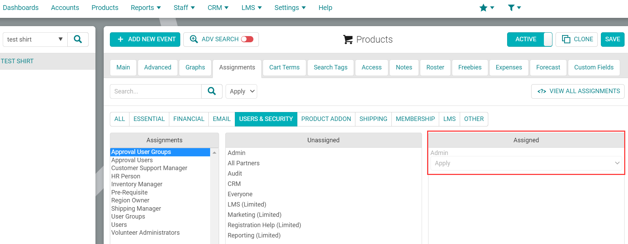
Task: Filter by OTHER assignments
Action: tap(474, 119)
